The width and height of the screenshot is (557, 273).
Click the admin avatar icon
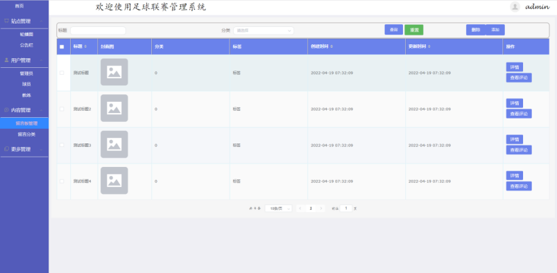(x=515, y=7)
